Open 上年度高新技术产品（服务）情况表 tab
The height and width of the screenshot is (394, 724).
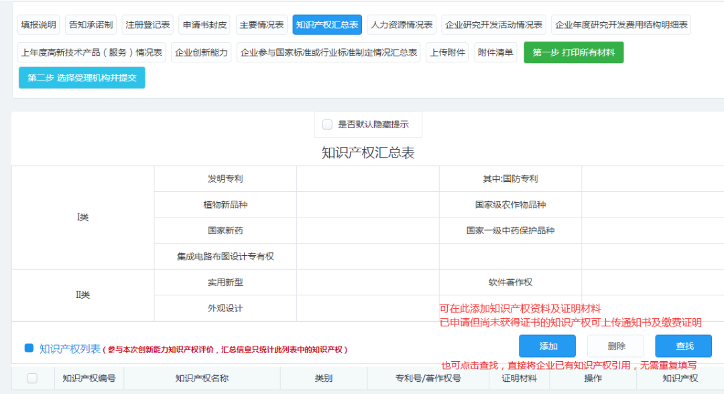[91, 53]
